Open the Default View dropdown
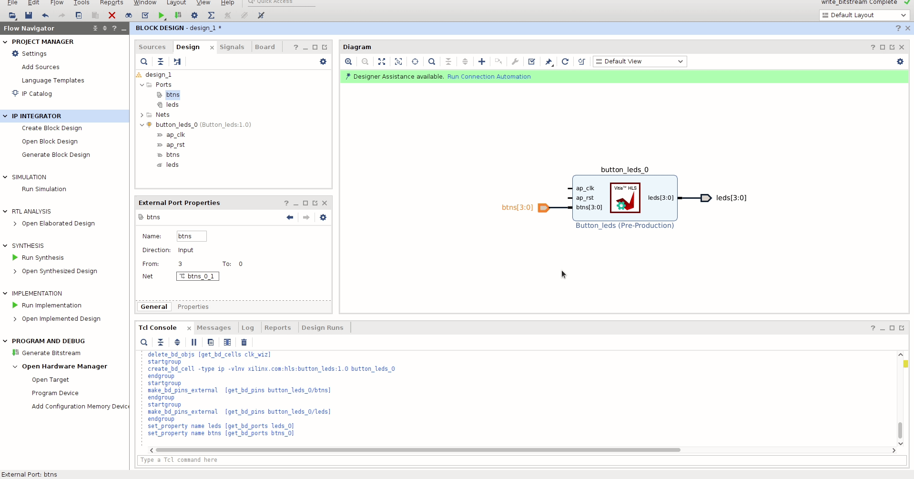 (x=640, y=61)
